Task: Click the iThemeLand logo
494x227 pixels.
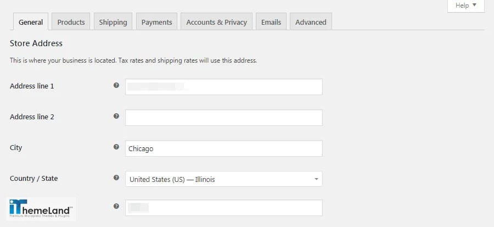Action: (41, 208)
